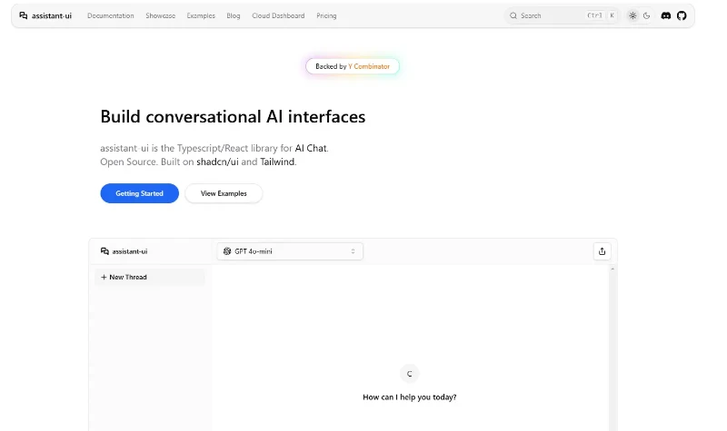Click the 'Build conversational AI interfaces' heading
Screen dimensions: 727x431
[x=233, y=117]
